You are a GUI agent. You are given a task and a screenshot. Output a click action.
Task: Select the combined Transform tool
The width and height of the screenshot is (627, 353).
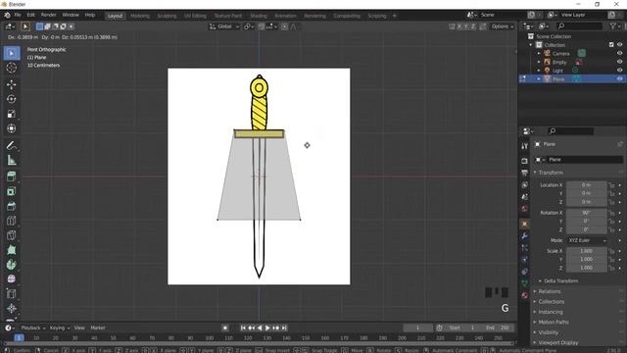coord(12,128)
